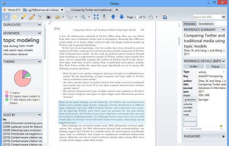Collapse the REFERENCE DETAILS section

[x=223, y=61]
